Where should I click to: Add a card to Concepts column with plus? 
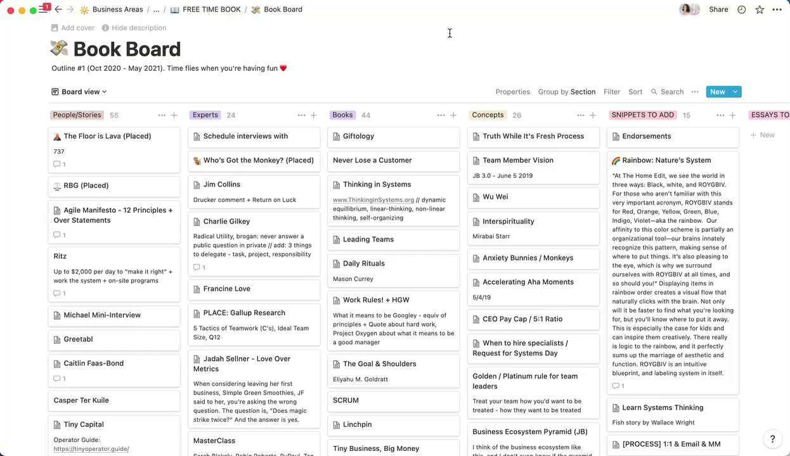593,115
